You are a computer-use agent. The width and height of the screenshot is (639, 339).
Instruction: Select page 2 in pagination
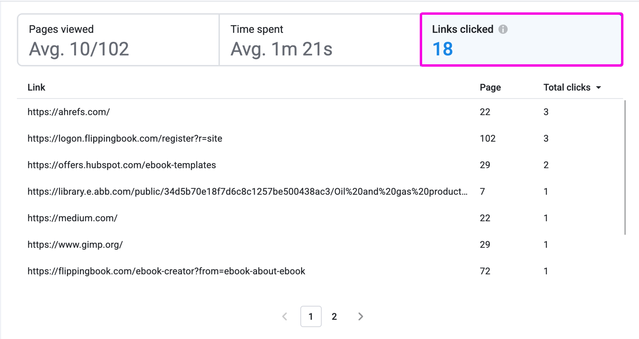tap(334, 317)
